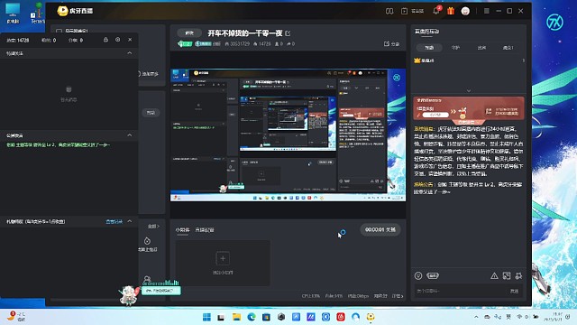Click the CPU usage readout in the status bar
Viewport: 577px width, 325px height.
click(311, 296)
